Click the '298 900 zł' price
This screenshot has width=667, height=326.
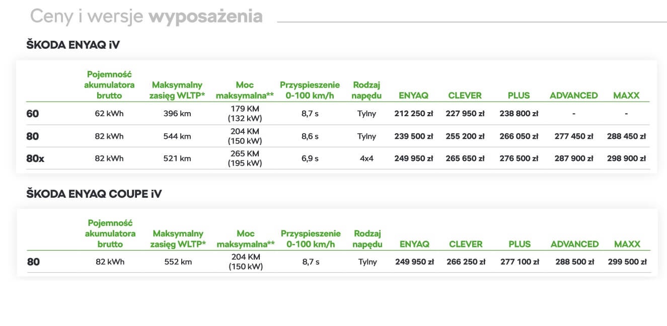[x=626, y=158]
